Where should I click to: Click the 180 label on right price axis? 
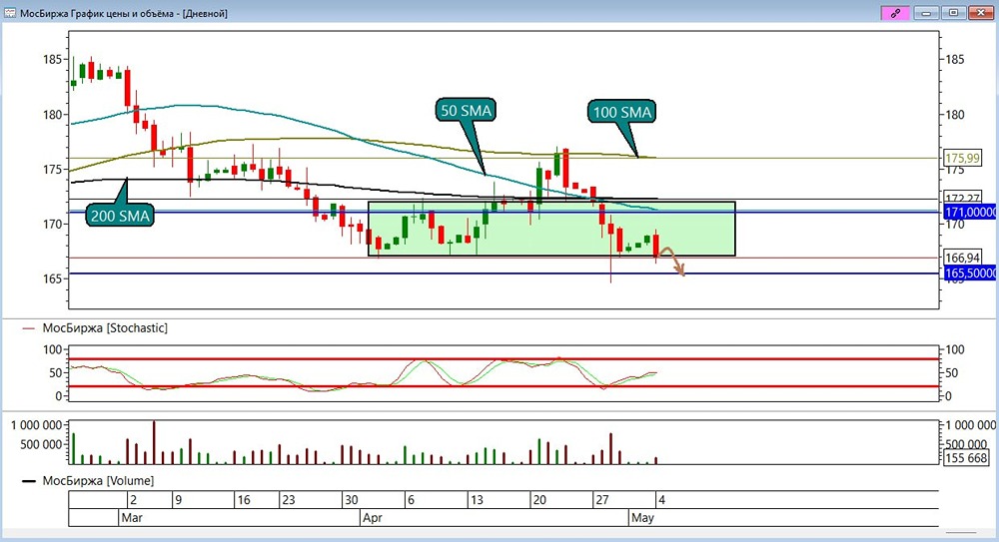point(954,115)
